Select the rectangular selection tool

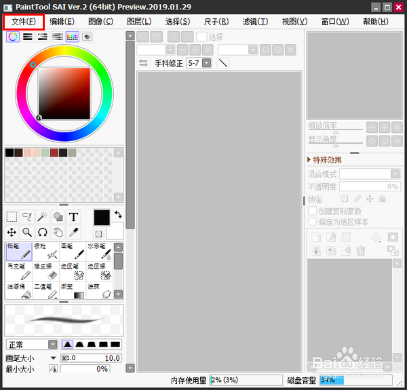coord(12,216)
